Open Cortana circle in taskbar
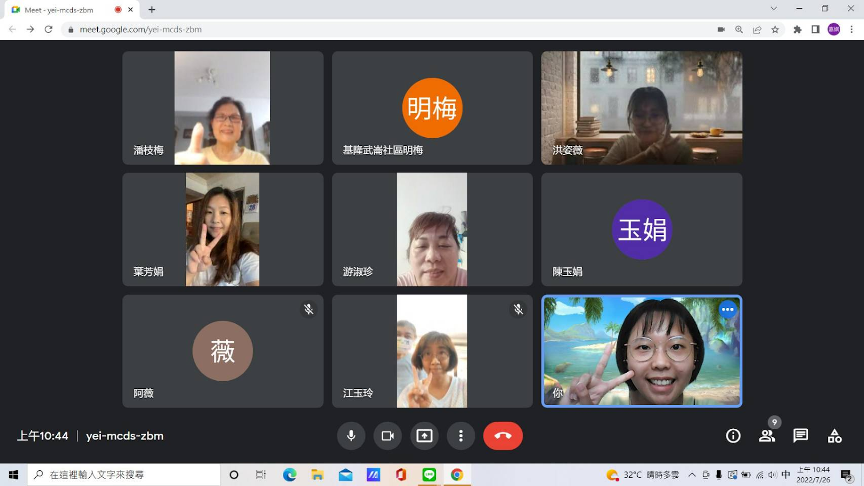The width and height of the screenshot is (864, 486). point(234,475)
